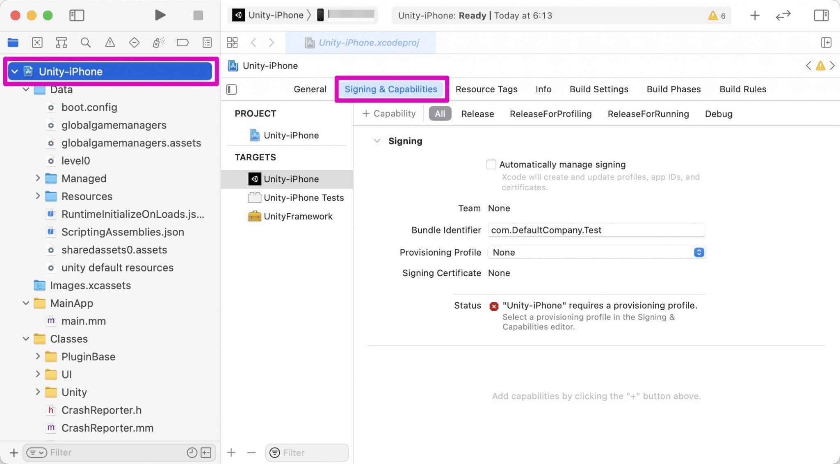Click the Bundle Identifier text field
The image size is (840, 464).
[x=596, y=230]
